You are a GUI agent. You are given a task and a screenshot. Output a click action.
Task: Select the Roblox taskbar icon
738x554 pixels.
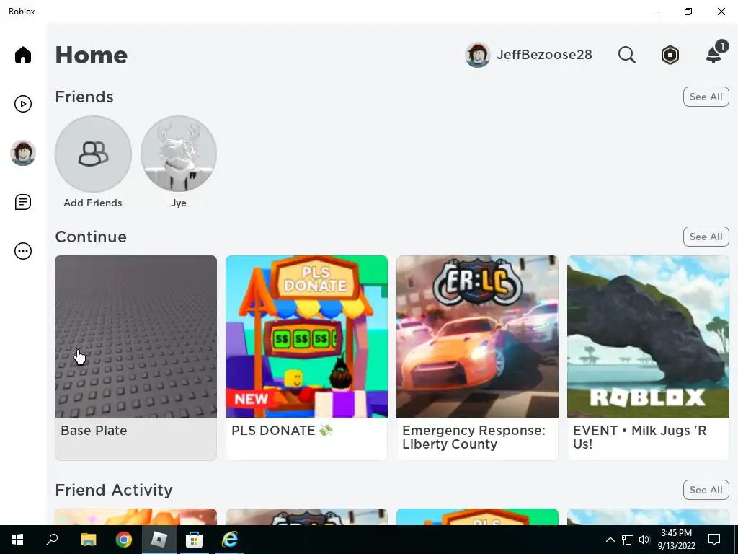(x=159, y=540)
